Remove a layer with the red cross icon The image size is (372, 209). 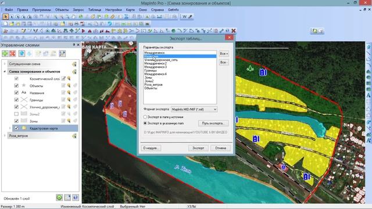tap(13, 53)
